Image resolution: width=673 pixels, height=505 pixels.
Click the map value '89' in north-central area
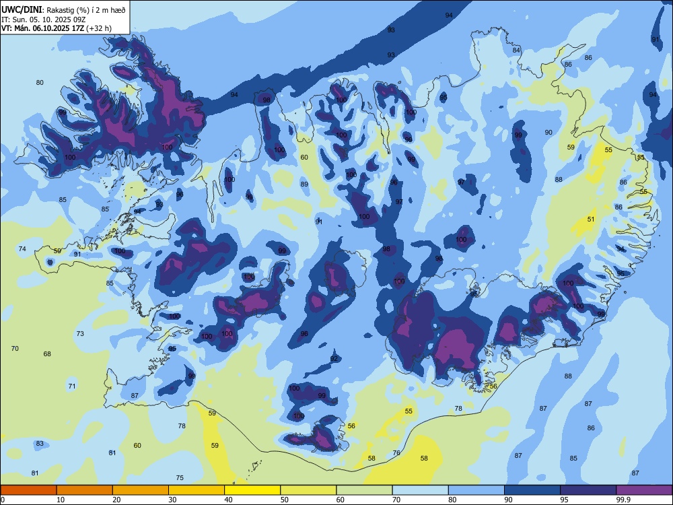coord(304,184)
